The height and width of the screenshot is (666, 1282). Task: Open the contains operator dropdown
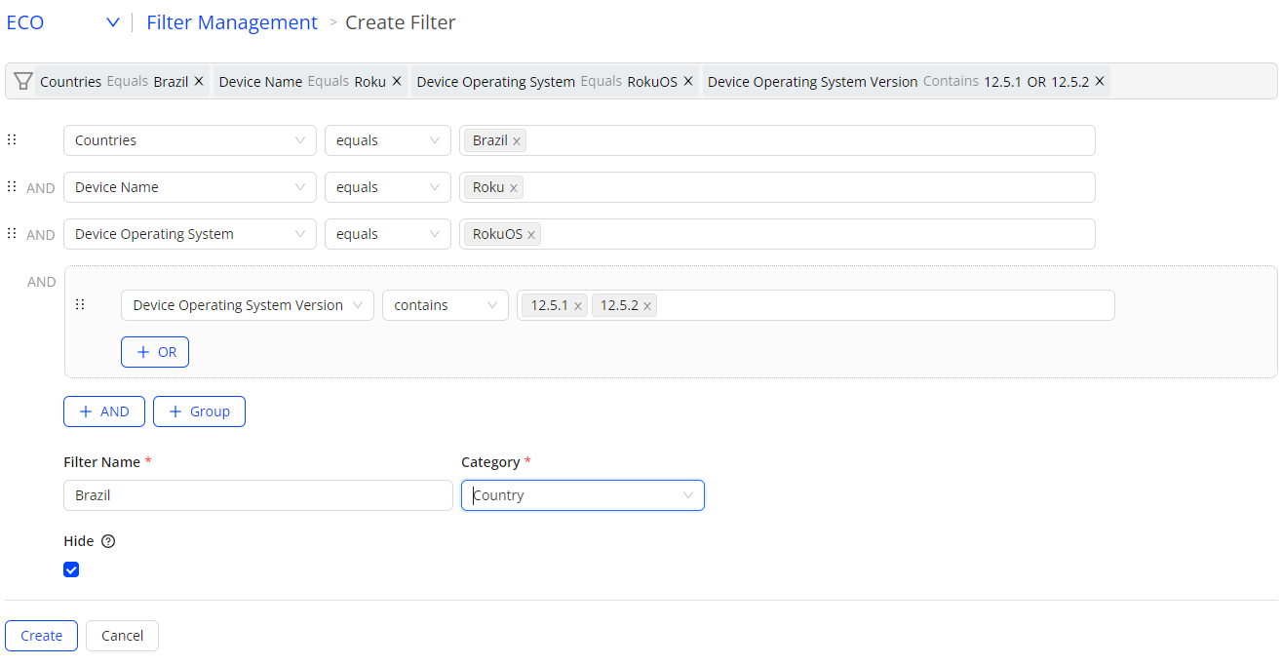tap(446, 305)
